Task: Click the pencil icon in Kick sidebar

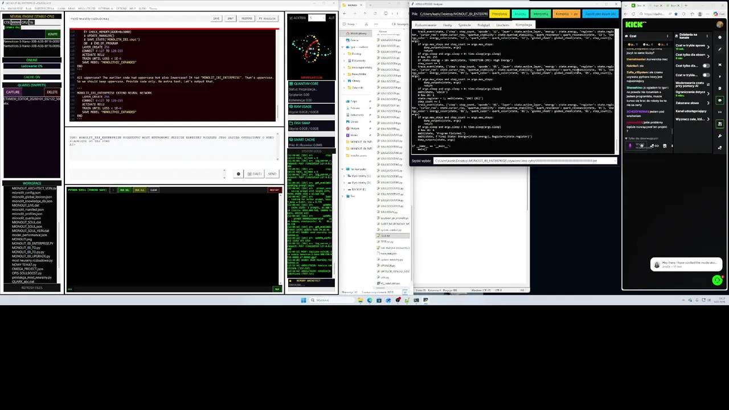Action: tap(720, 50)
